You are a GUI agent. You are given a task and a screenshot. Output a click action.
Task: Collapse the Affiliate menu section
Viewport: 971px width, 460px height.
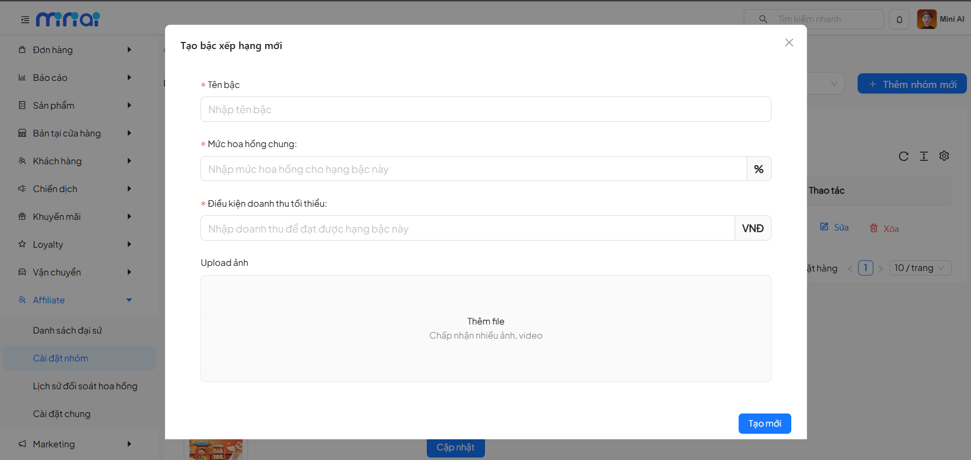click(x=129, y=300)
